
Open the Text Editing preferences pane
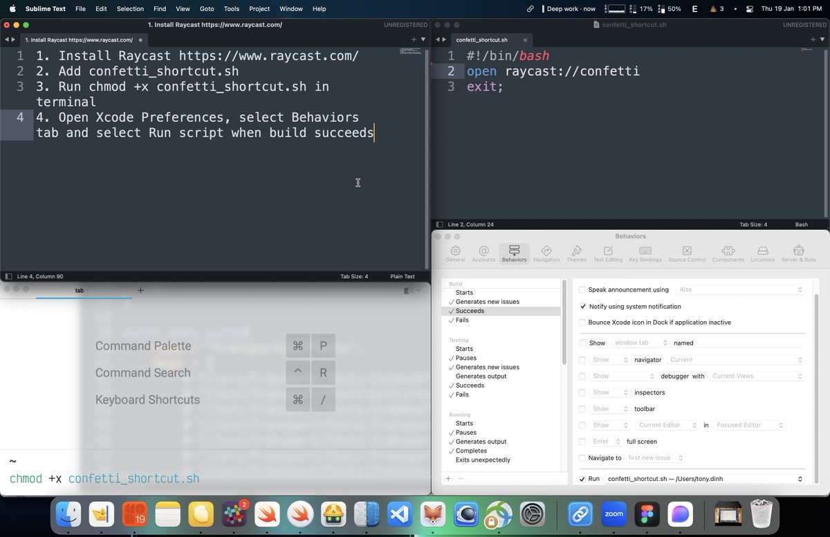tap(608, 253)
